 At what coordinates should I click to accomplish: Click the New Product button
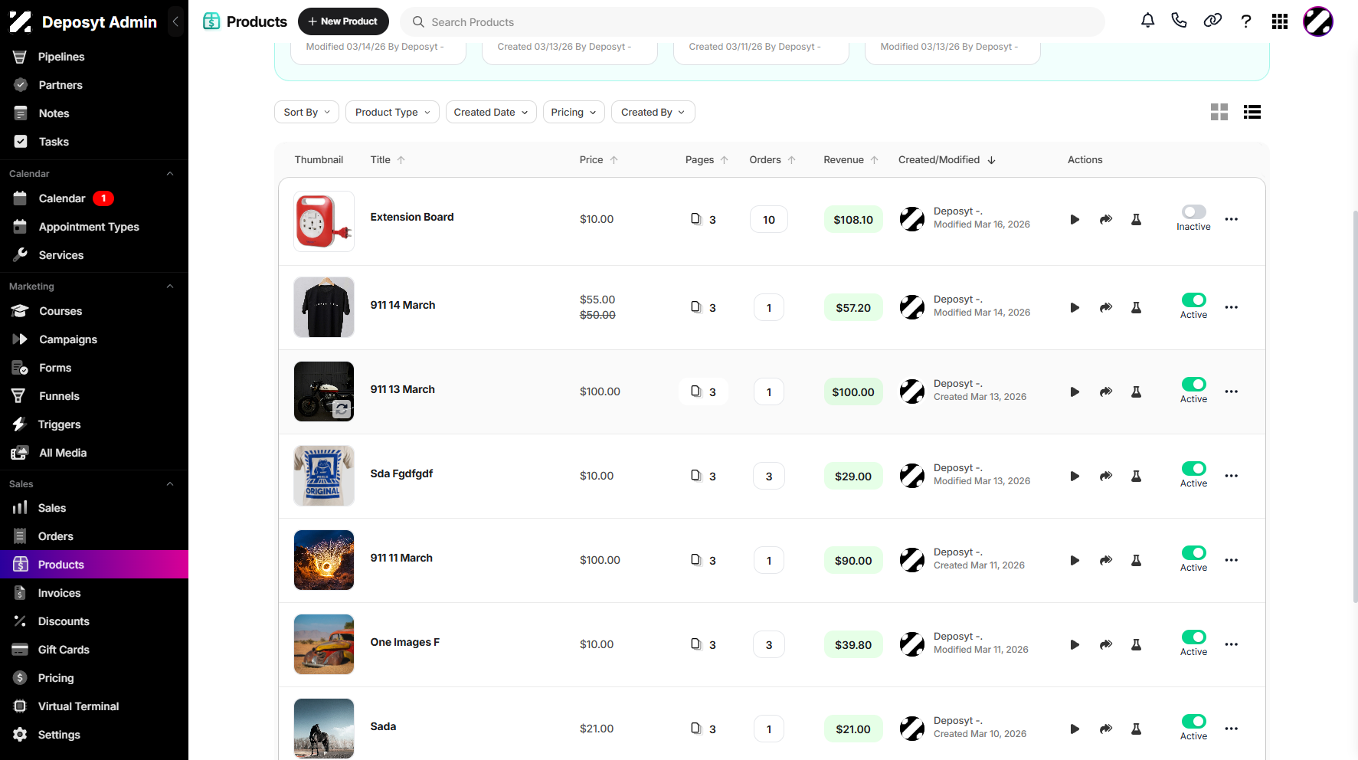click(x=343, y=21)
